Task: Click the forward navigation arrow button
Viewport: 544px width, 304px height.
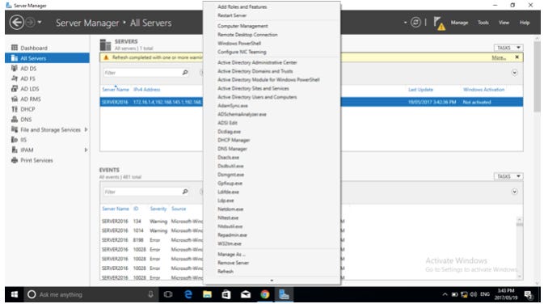Action: point(31,23)
